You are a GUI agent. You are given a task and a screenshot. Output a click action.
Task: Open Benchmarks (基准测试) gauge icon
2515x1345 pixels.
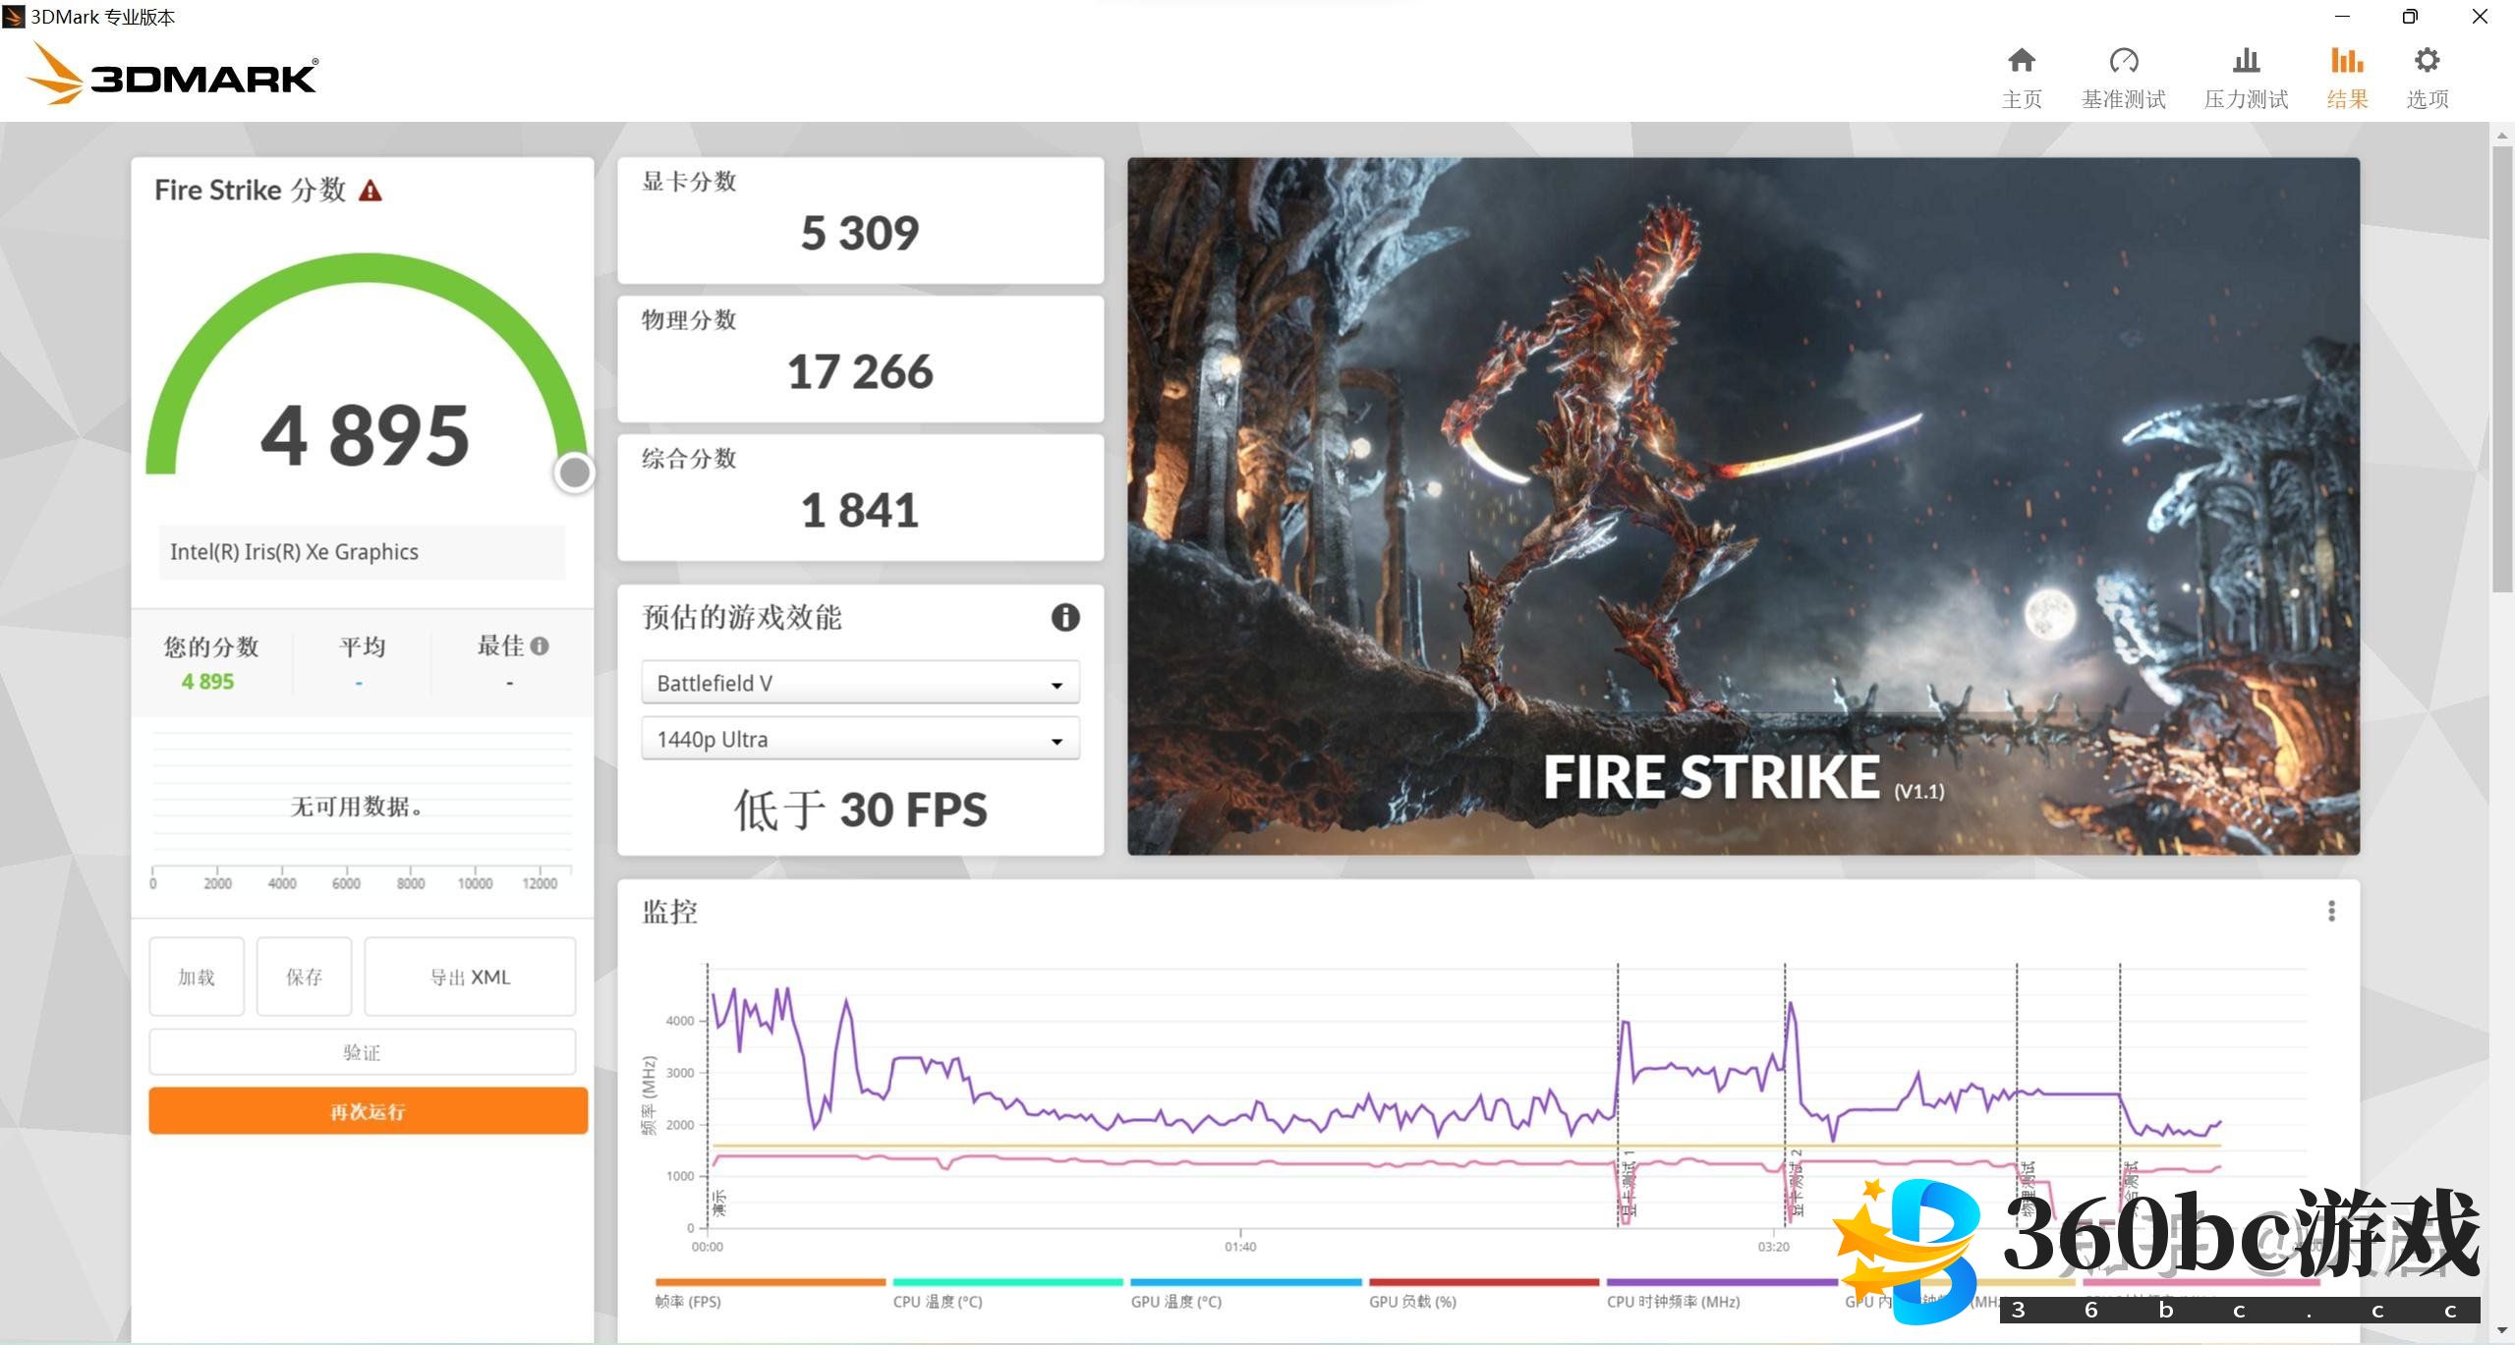(x=2123, y=62)
